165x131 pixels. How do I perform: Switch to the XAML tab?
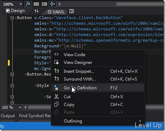(56, 12)
